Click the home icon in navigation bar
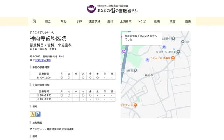This screenshot has height=140, width=224. pyautogui.click(x=34, y=21)
